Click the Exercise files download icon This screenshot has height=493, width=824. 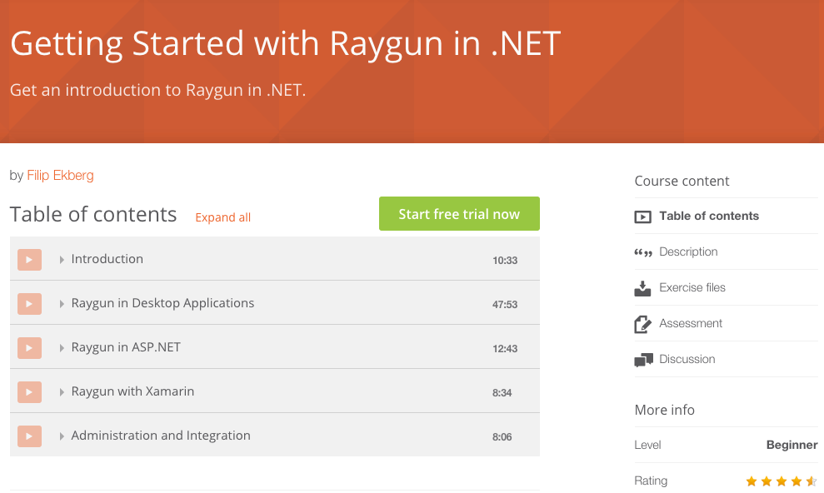[x=642, y=288]
